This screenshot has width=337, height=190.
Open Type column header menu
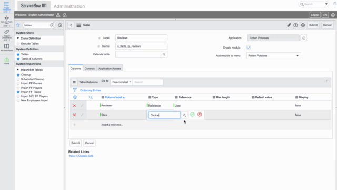coord(150,97)
